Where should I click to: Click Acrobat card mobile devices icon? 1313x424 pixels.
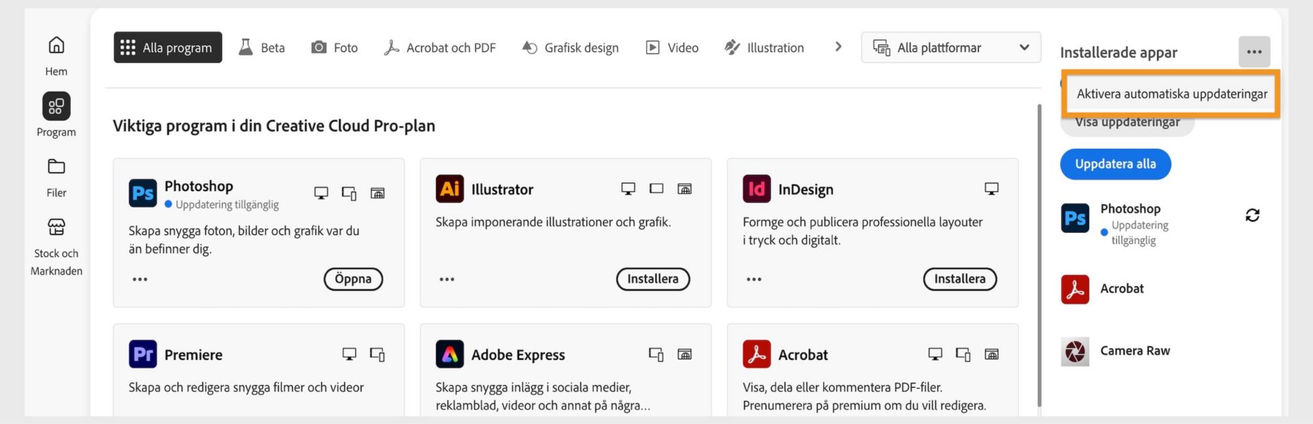pos(963,354)
